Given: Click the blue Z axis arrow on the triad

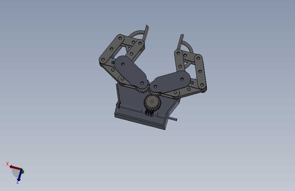Looking at the screenshot, I should [x=20, y=176].
